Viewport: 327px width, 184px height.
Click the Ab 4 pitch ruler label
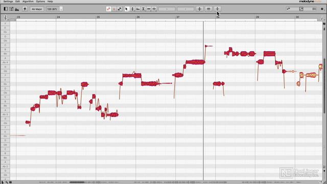[x=5, y=62]
